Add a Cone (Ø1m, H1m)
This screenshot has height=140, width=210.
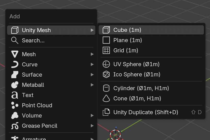tap(151, 98)
